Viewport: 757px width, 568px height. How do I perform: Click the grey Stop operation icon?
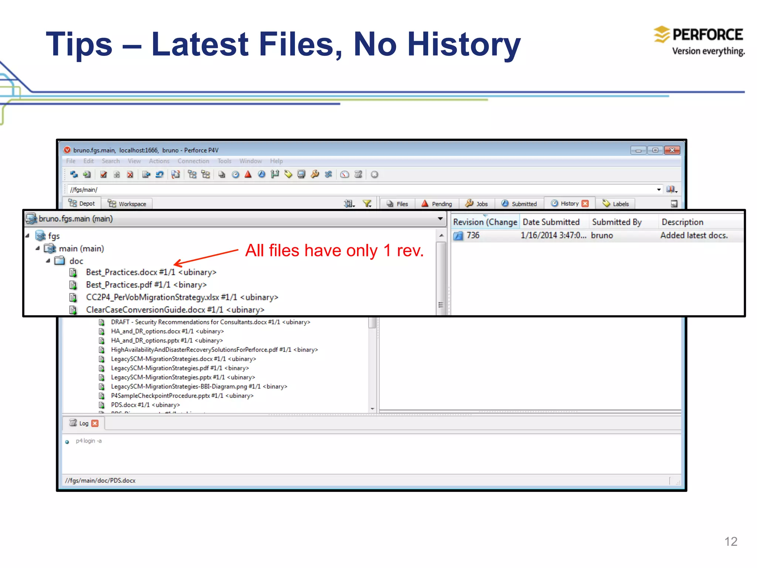coord(374,174)
